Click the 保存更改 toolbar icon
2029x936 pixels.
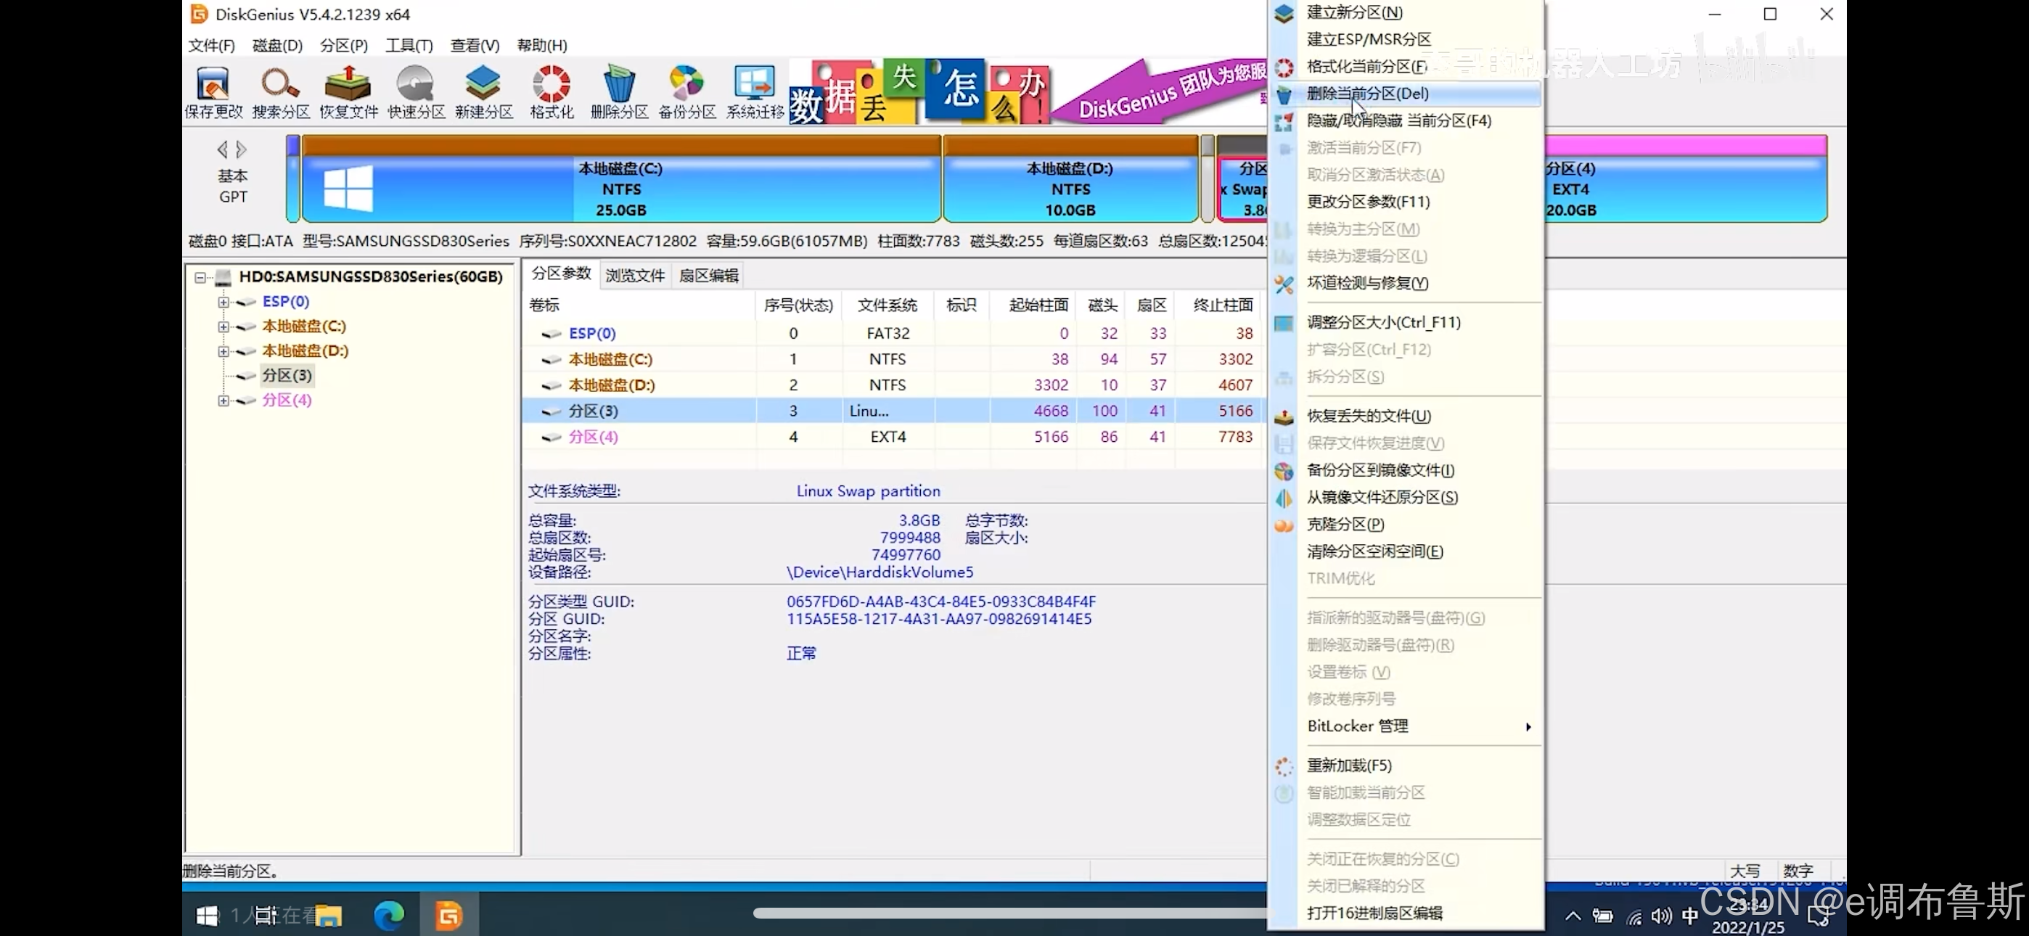click(x=213, y=92)
